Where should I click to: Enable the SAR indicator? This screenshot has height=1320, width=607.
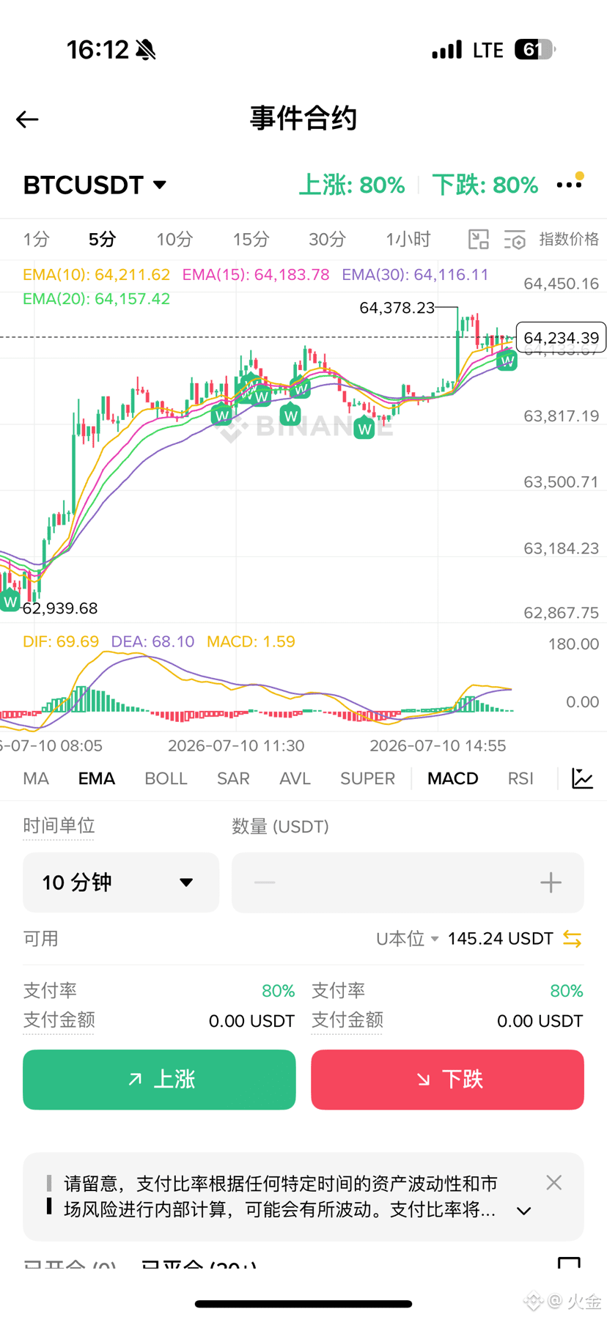click(233, 778)
